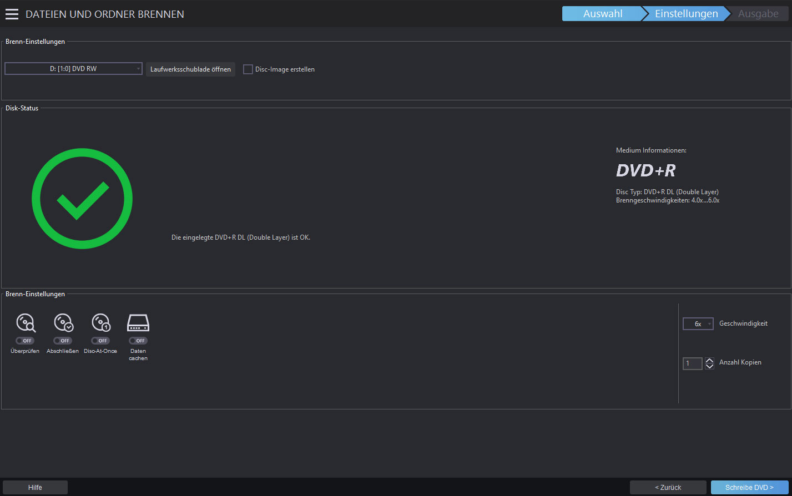Click the green disc OK checkmark
The height and width of the screenshot is (496, 792).
point(82,199)
